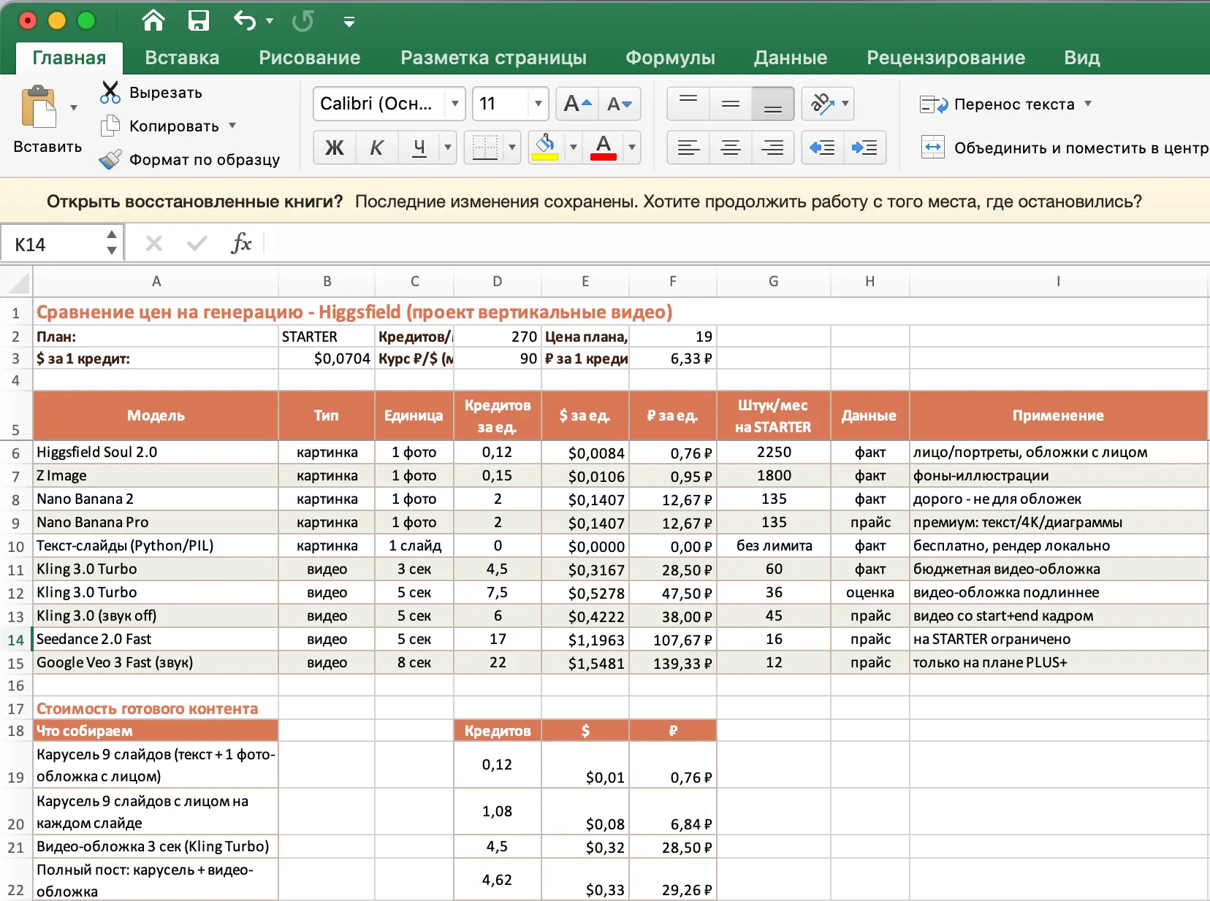Screen dimensions: 1210x901
Task: Expand the Перенос текста options arrow
Action: pos(1088,104)
